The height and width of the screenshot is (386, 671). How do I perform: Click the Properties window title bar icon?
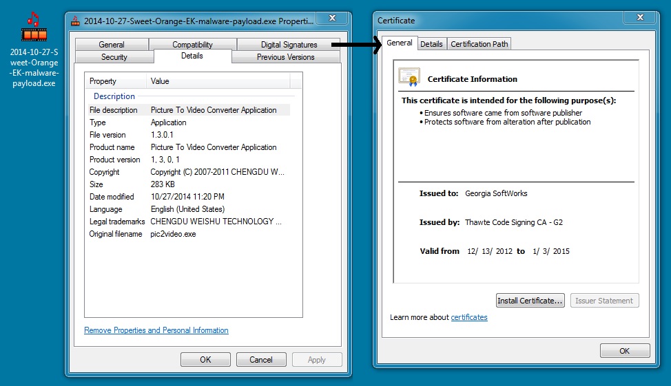pyautogui.click(x=76, y=21)
